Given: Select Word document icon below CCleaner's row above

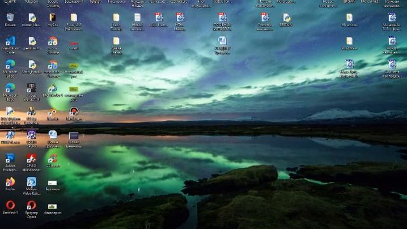Looking at the screenshot, I should click(53, 139).
